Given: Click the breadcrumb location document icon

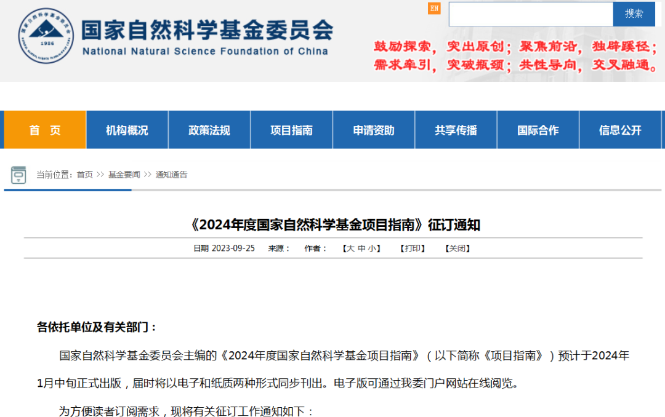Looking at the screenshot, I should tap(18, 175).
